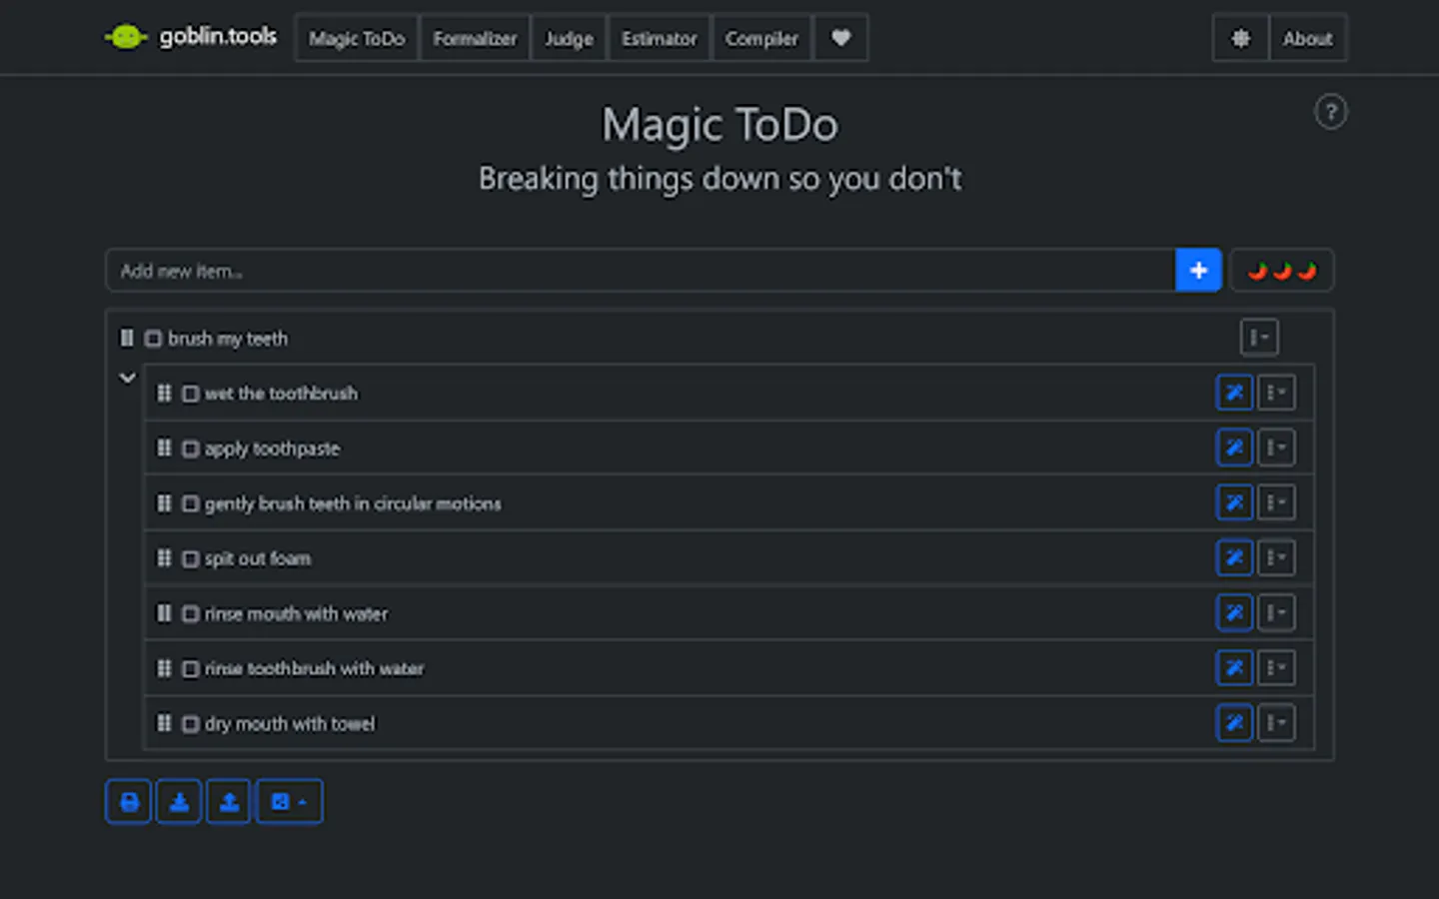Image resolution: width=1439 pixels, height=899 pixels.
Task: Open options menu for 'dry mouth with towel'
Action: click(x=1276, y=722)
